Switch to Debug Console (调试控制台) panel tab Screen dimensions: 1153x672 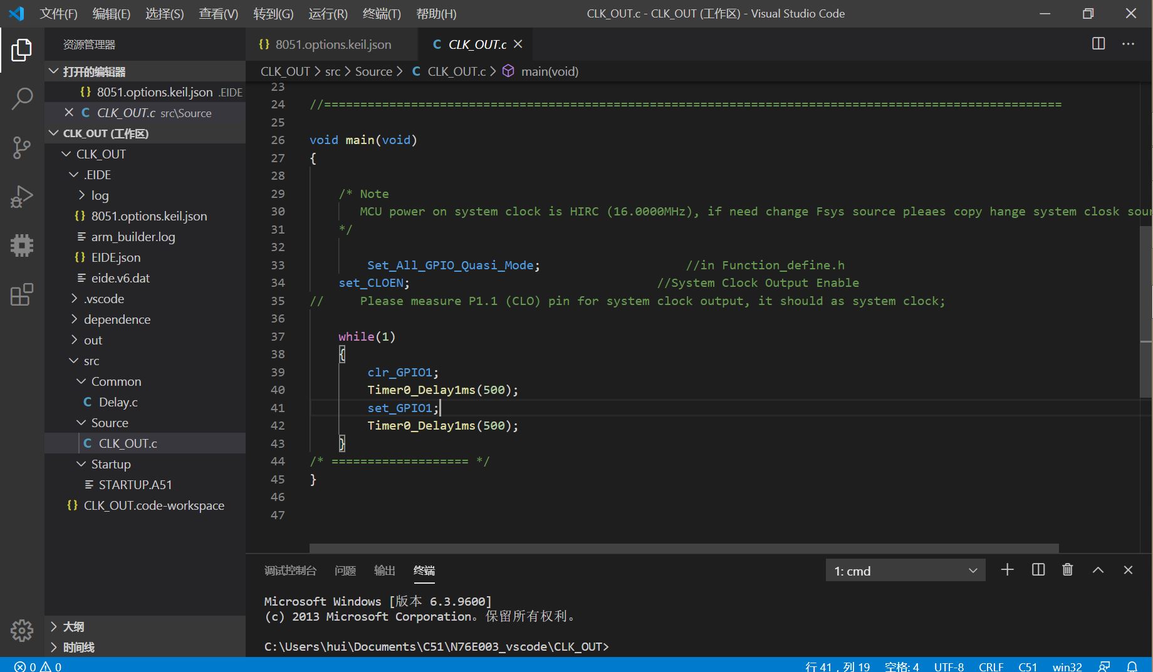pos(290,571)
